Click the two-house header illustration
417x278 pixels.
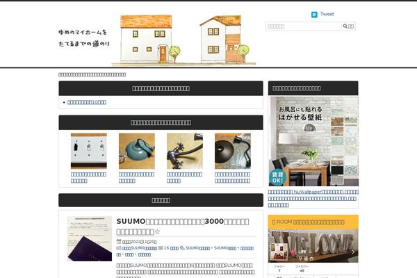click(x=183, y=40)
